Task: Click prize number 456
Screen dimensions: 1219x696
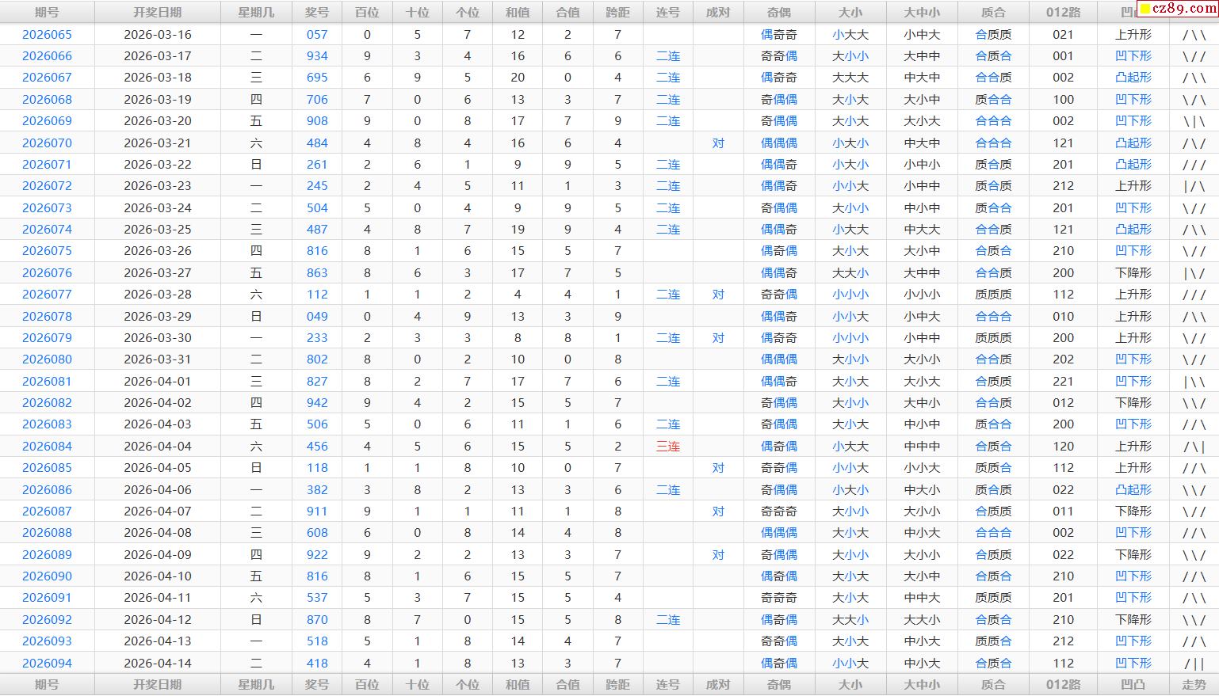Action: 317,447
